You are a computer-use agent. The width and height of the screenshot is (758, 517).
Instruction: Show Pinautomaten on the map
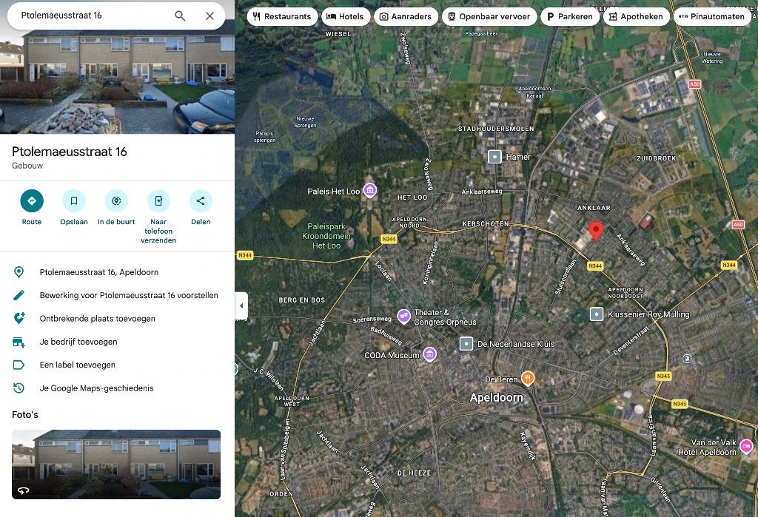tap(711, 16)
